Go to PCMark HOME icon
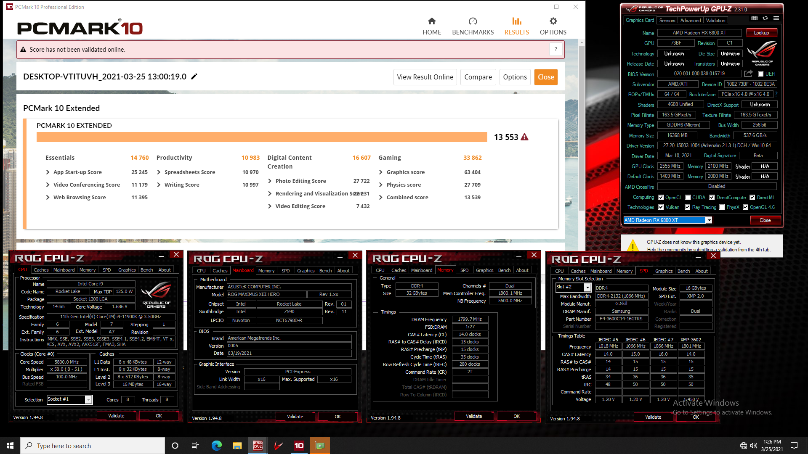 [x=432, y=21]
